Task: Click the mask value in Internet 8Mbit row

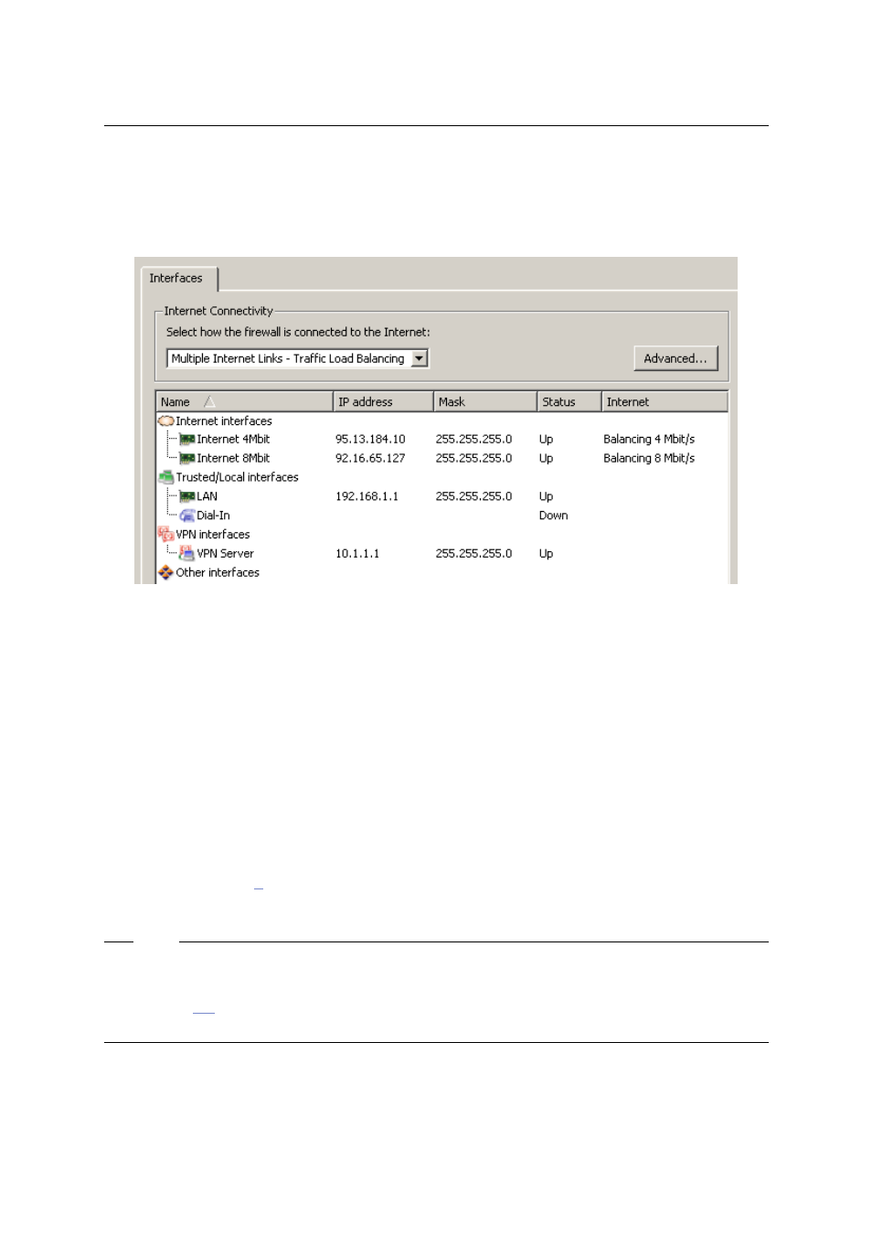Action: pos(473,459)
